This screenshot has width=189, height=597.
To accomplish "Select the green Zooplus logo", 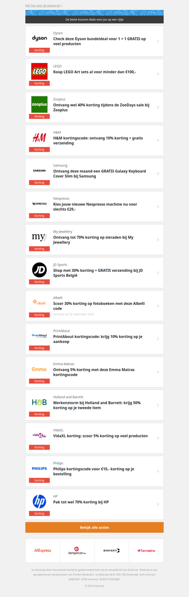I will 39,104.
